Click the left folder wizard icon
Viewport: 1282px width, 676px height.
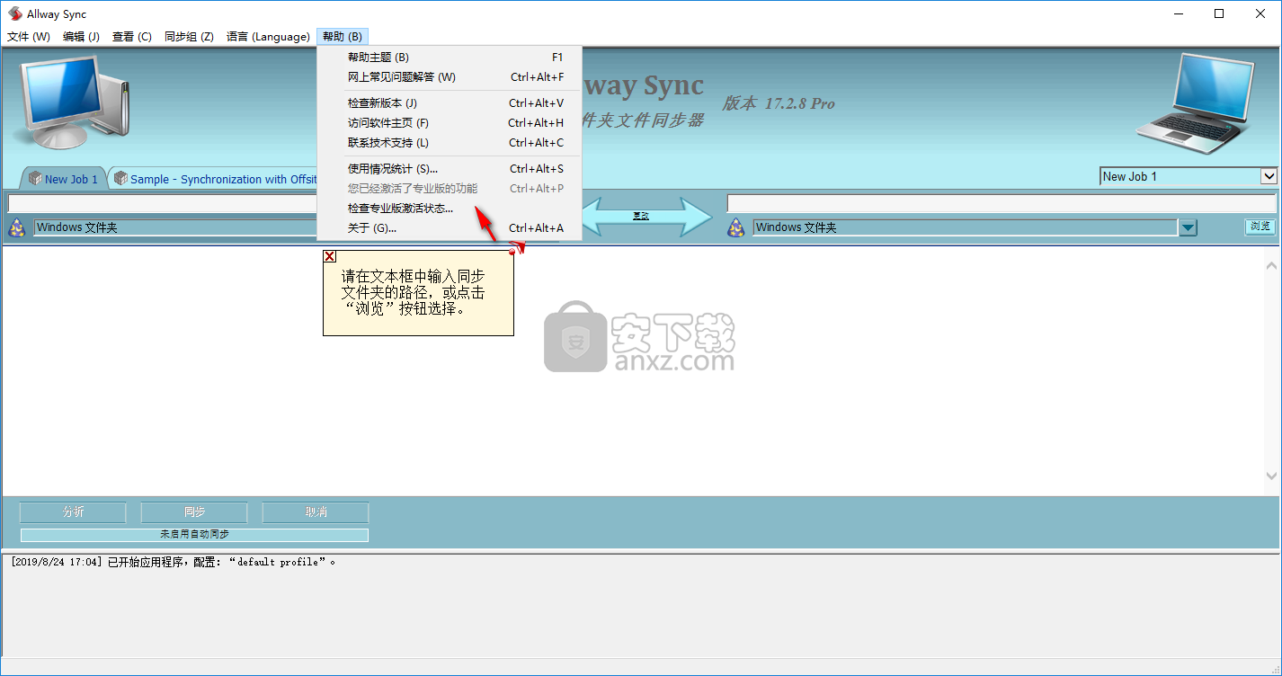[x=16, y=227]
